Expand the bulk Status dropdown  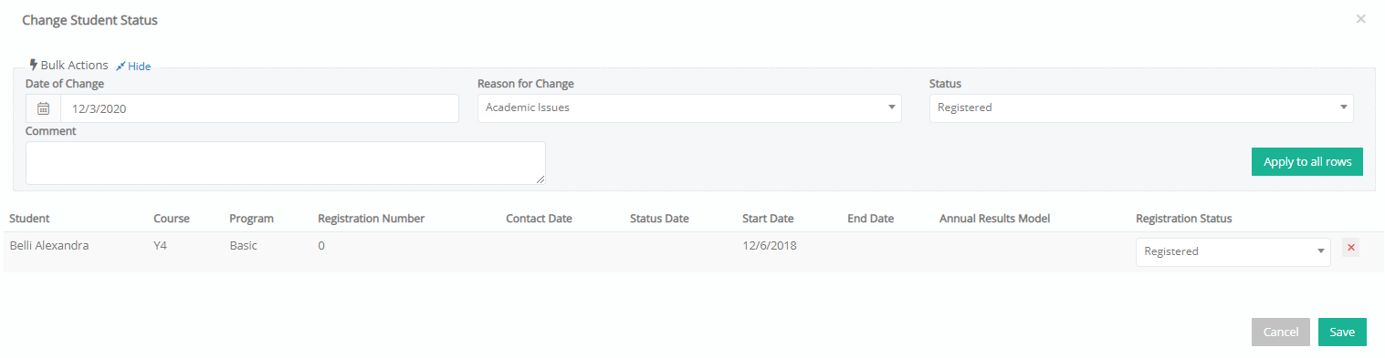point(1141,107)
